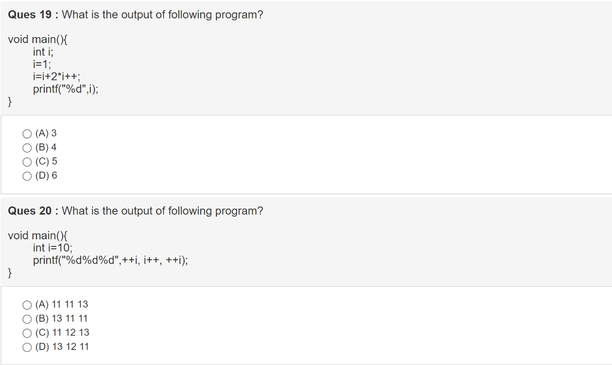The height and width of the screenshot is (365, 612).
Task: Click the label (C) 11 12 13
Action: [x=62, y=333]
